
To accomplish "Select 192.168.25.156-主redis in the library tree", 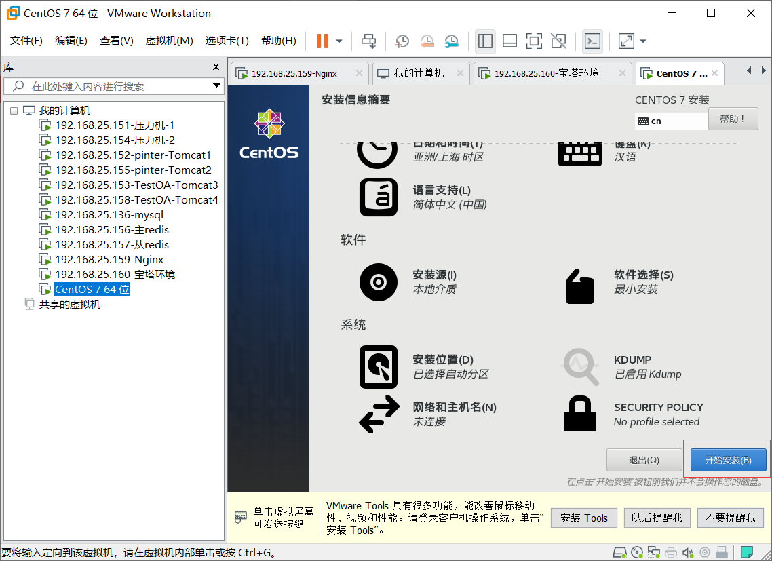I will click(112, 229).
